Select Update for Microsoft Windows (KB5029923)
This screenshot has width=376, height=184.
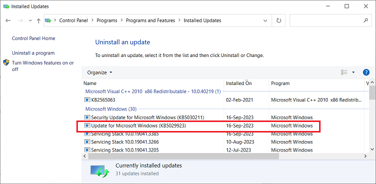click(138, 125)
